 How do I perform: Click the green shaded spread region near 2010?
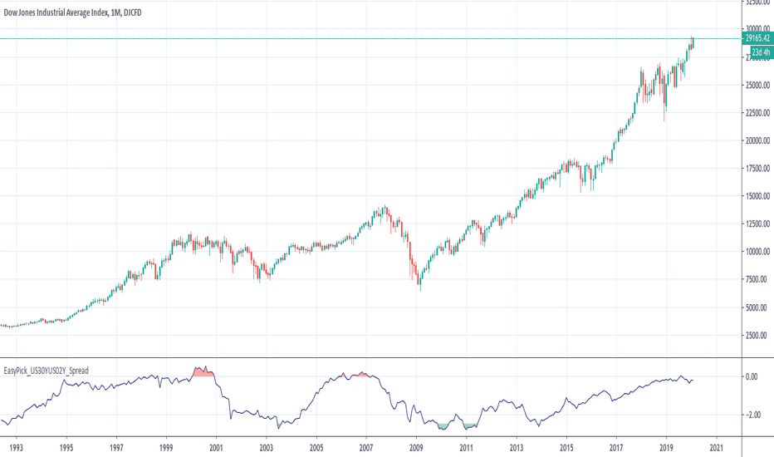[443, 425]
